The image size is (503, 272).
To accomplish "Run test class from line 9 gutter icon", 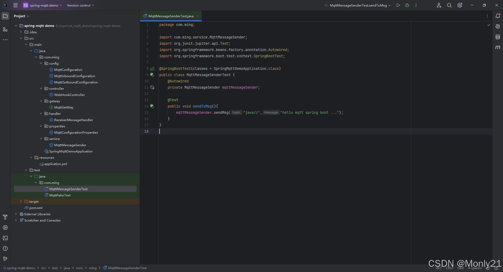I will coord(152,75).
